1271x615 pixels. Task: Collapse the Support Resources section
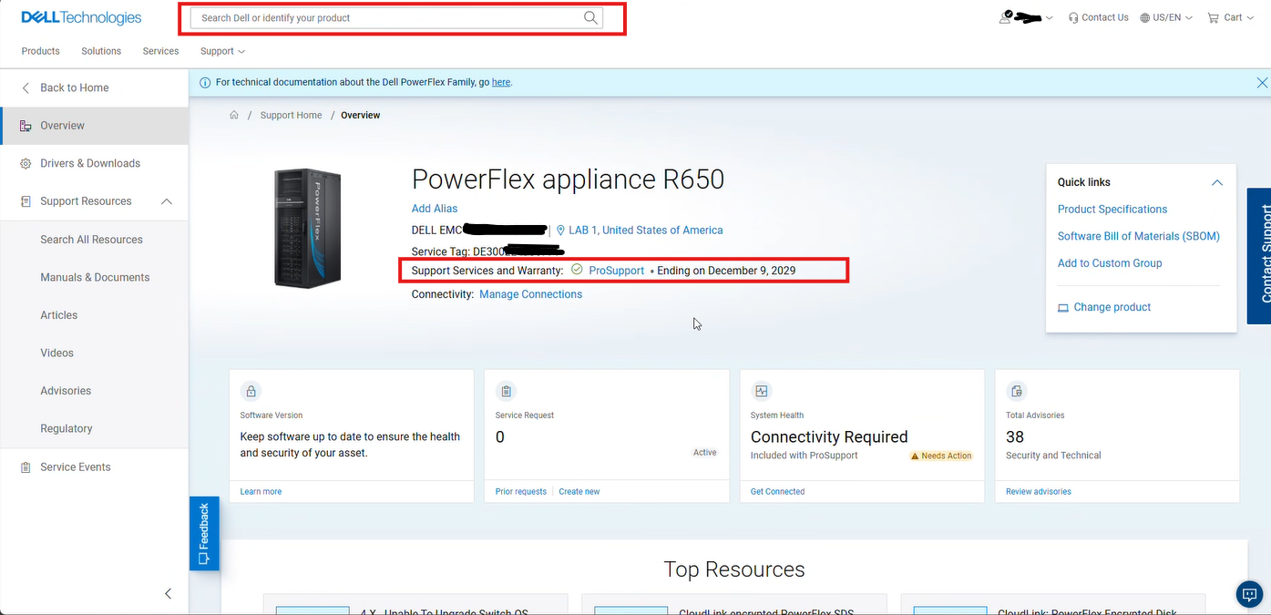pos(167,201)
